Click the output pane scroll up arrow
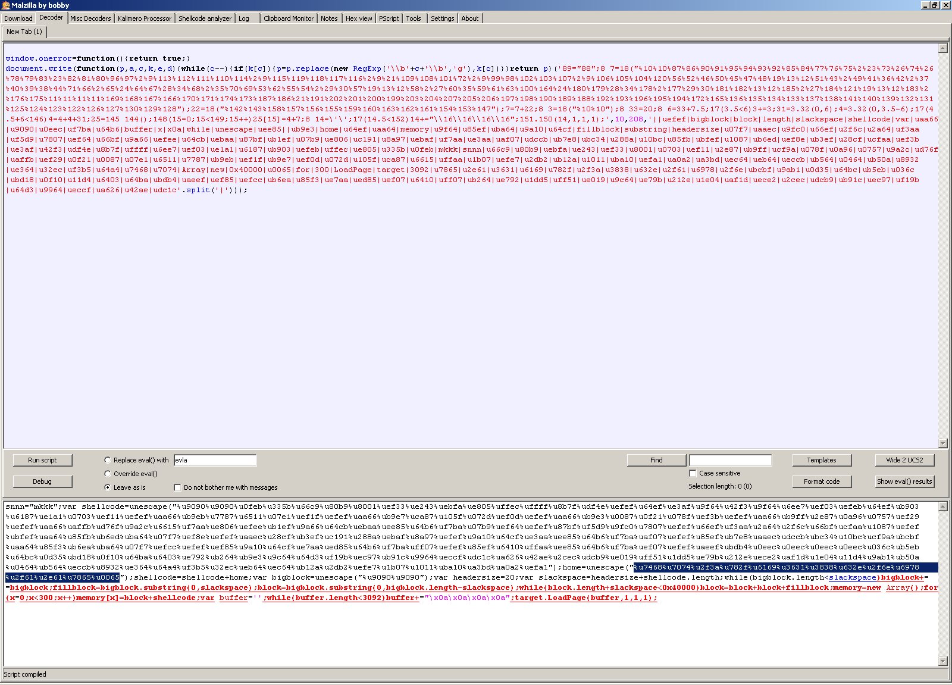The width and height of the screenshot is (952, 685). click(942, 506)
